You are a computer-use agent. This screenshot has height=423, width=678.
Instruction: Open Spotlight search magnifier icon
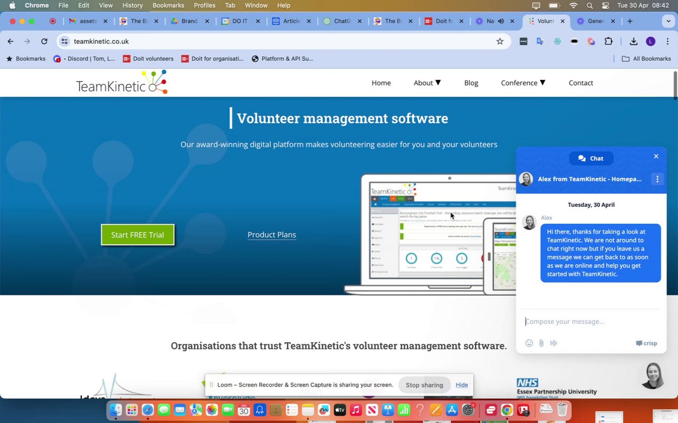(590, 5)
